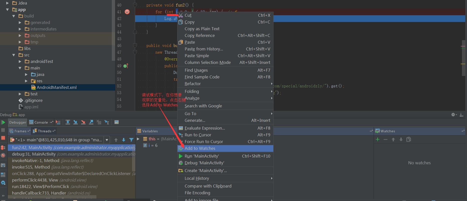Open Local History submenu
The width and height of the screenshot is (467, 201).
tap(225, 178)
